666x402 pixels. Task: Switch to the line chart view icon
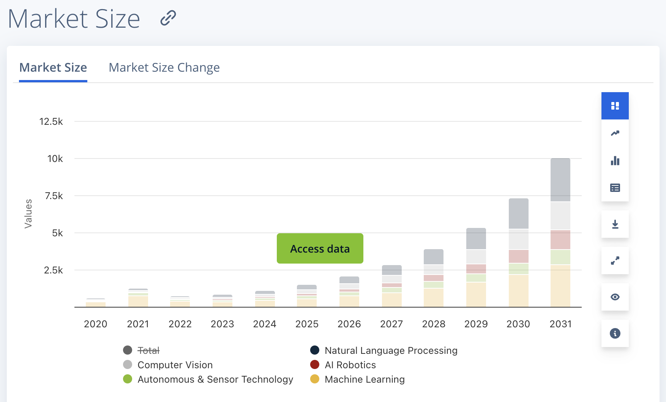pos(615,133)
